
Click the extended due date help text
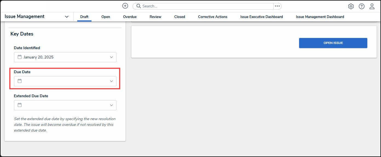coord(65,125)
